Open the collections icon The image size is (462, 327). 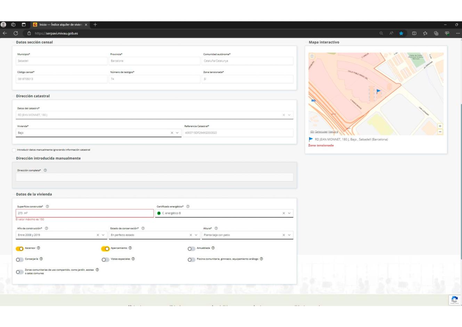click(x=436, y=33)
